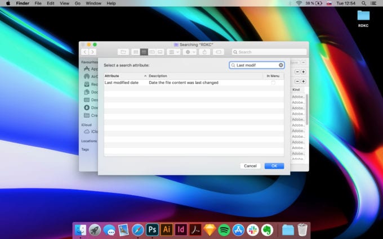
Task: Click the OK button
Action: click(274, 166)
